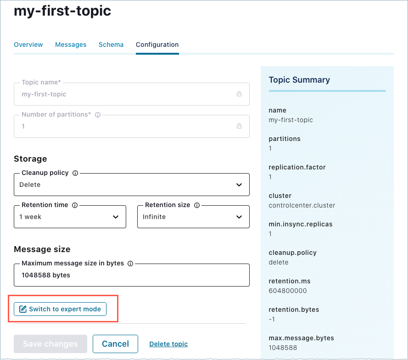Click the lock icon on Topic name field
This screenshot has height=360, width=408.
coord(239,94)
